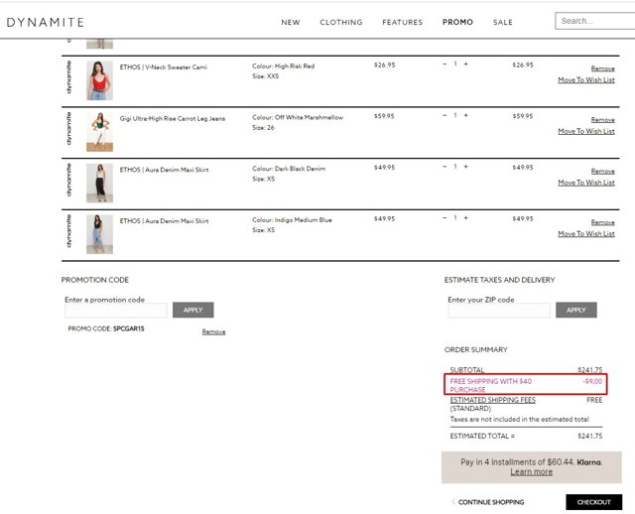Open V-Neck Sweater Cami product thumbnail
This screenshot has height=514, width=635.
click(99, 80)
